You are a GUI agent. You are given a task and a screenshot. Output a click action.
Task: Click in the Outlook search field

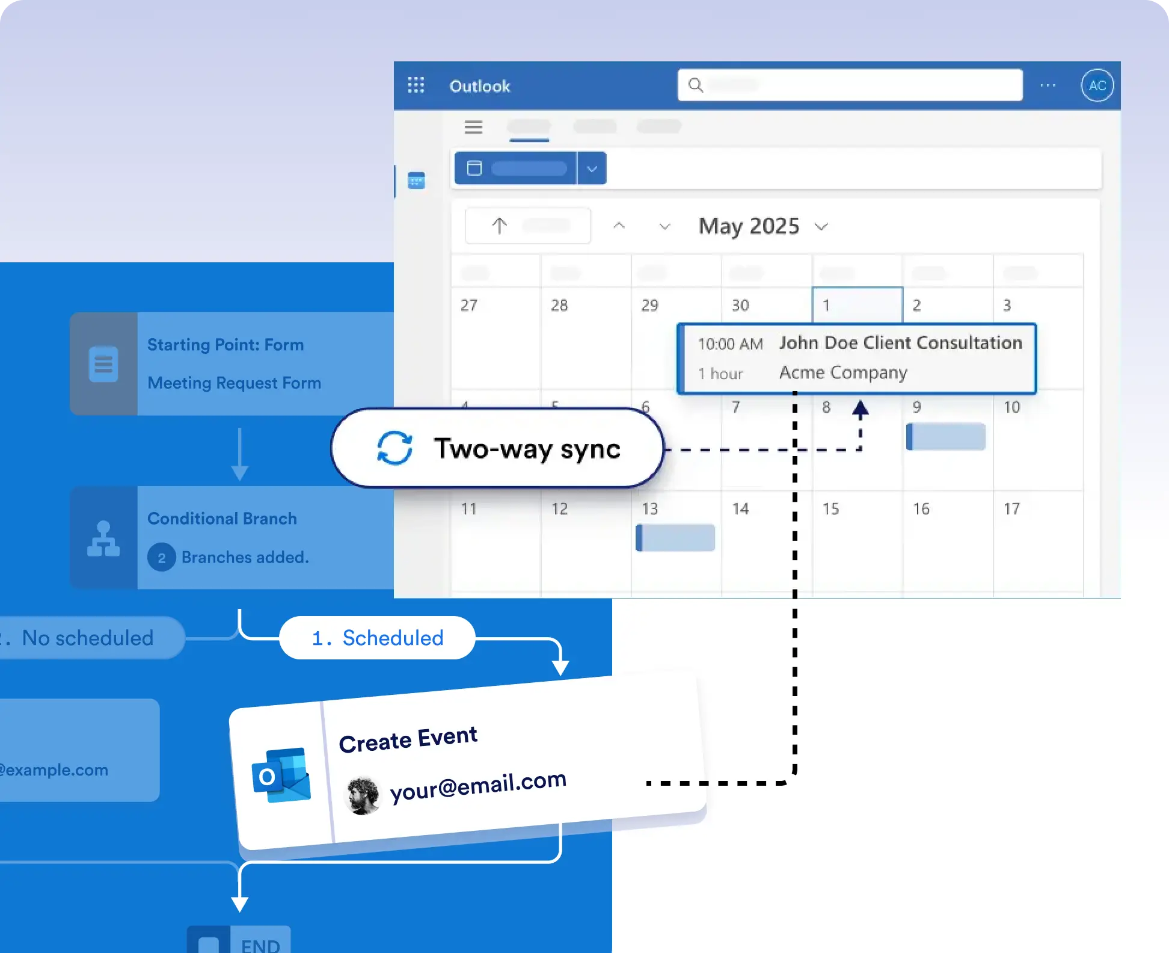coord(850,85)
